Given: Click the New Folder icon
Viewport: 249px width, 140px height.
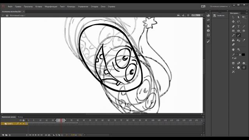Looking at the screenshot, I should [x=6, y=135].
